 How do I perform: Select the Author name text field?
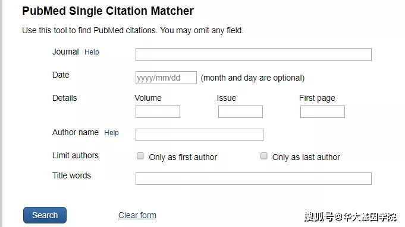pyautogui.click(x=199, y=135)
